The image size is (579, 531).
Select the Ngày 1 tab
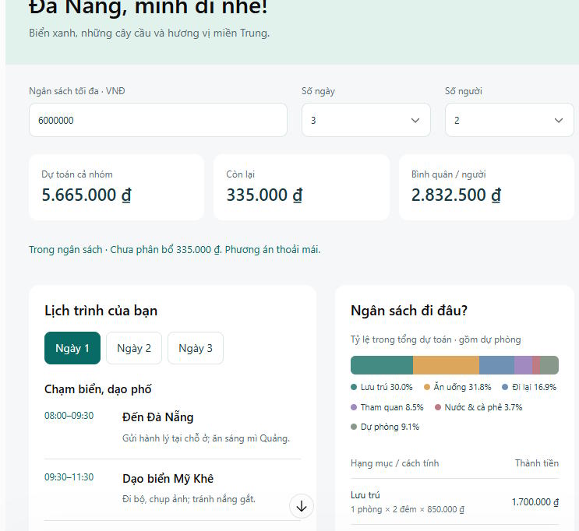click(72, 348)
